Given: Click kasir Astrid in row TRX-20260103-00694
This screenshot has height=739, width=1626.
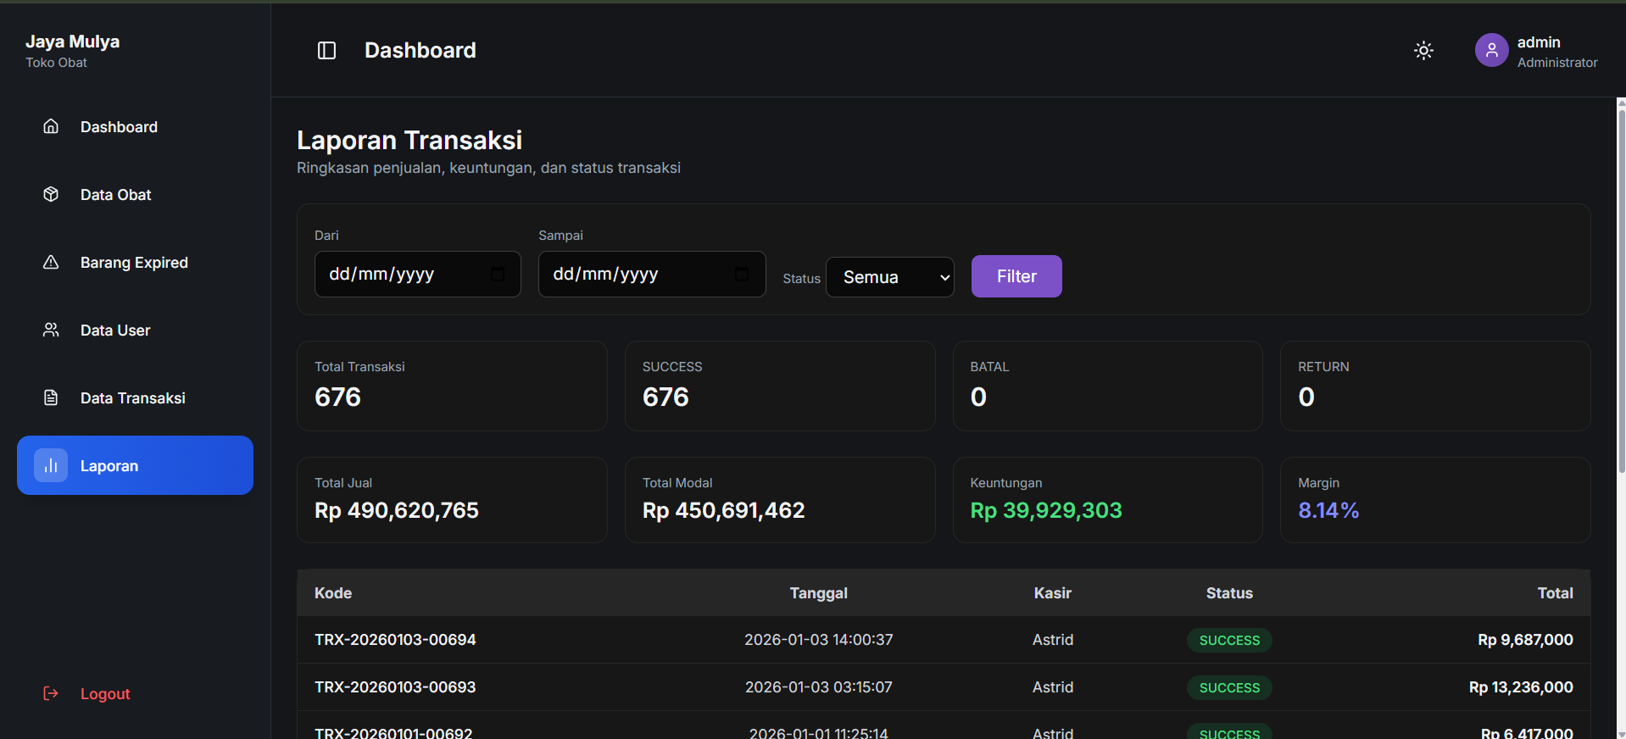Looking at the screenshot, I should (x=1052, y=639).
